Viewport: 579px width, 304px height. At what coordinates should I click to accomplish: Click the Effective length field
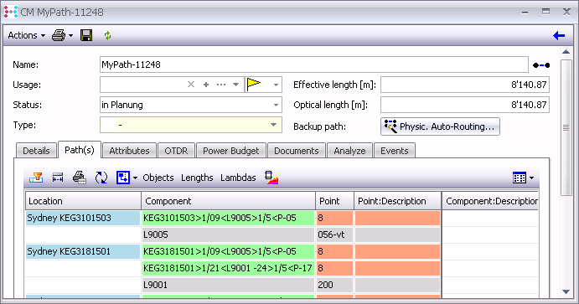point(465,85)
